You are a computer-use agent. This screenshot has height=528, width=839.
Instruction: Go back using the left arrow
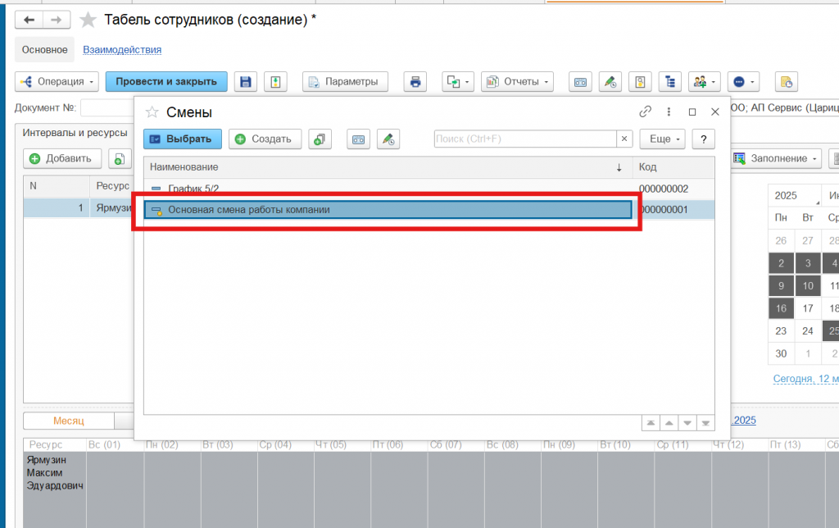pos(29,20)
